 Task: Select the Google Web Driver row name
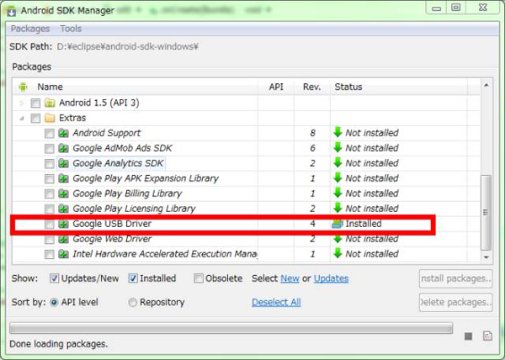tap(112, 239)
